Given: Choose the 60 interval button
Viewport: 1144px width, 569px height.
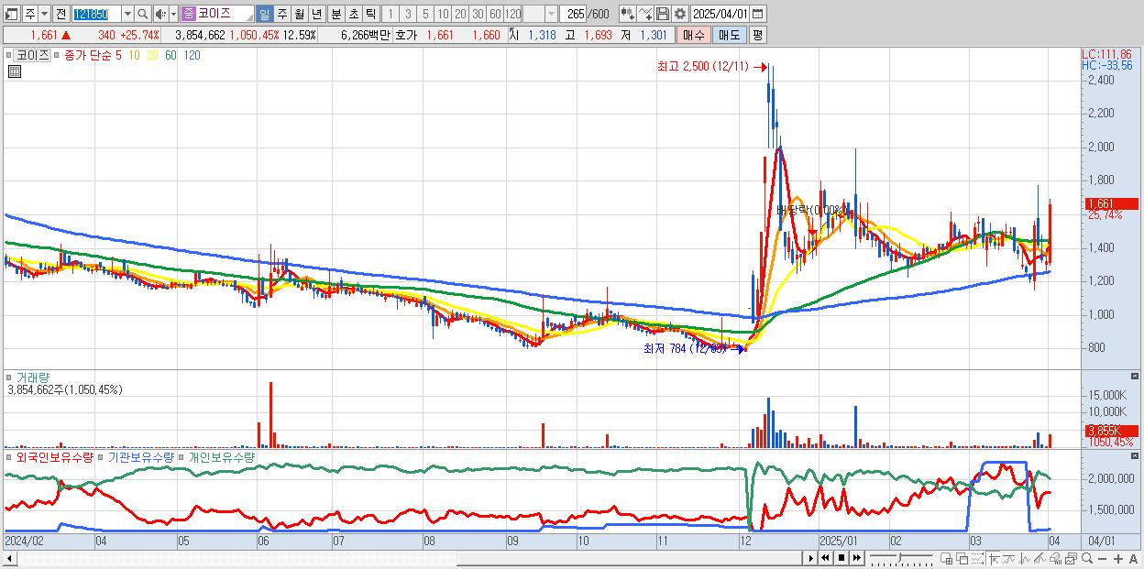Looking at the screenshot, I should tap(495, 14).
